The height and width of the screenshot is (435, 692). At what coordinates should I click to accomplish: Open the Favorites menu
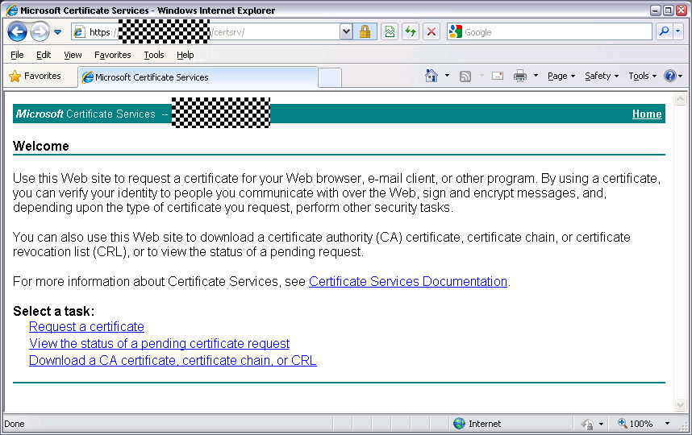coord(113,55)
